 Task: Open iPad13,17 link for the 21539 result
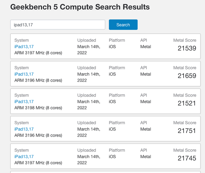coord(24,47)
